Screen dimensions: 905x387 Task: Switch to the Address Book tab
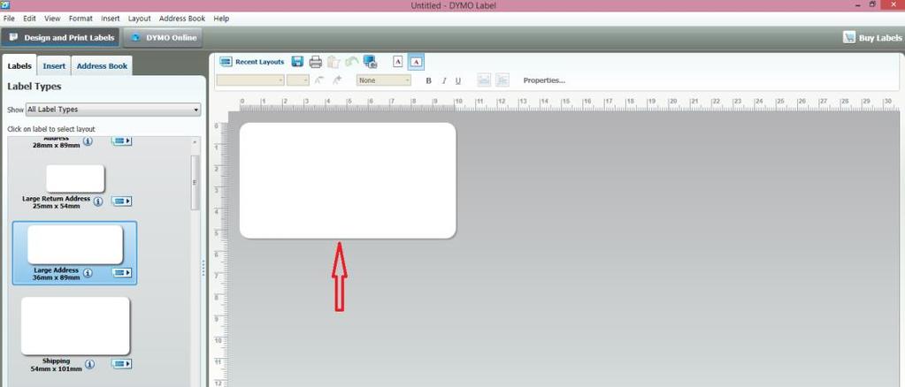click(x=102, y=65)
